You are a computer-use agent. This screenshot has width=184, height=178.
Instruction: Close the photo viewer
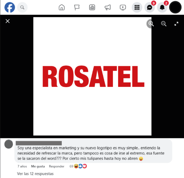point(8,21)
